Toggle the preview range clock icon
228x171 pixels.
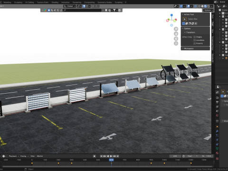pyautogui.click(x=183, y=156)
